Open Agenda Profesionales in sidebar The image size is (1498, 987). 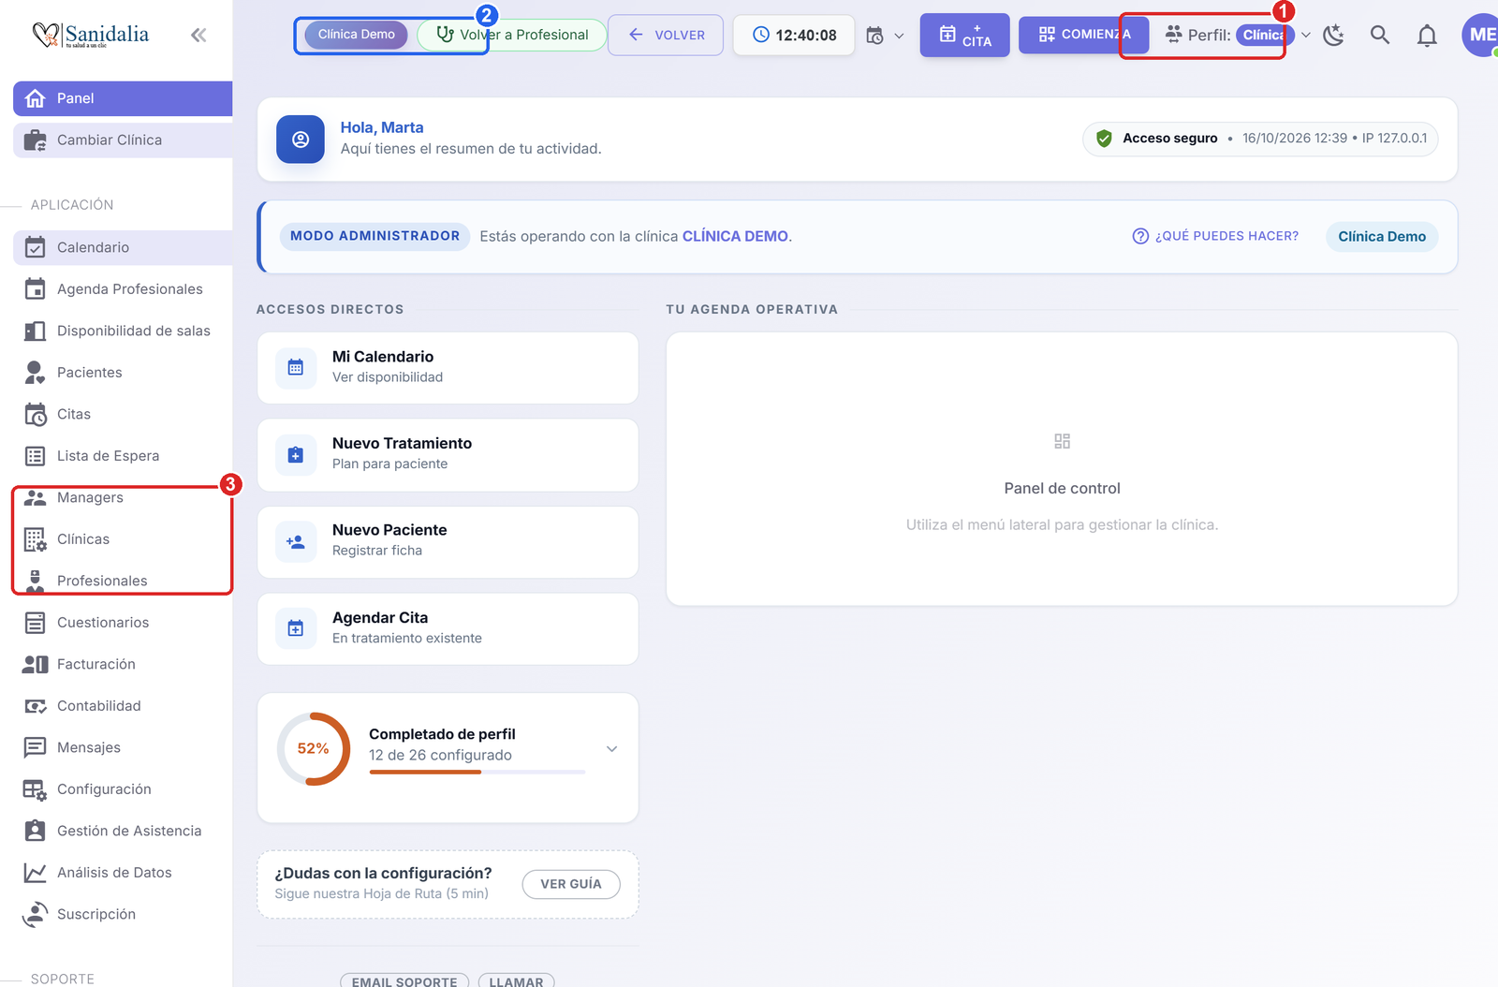(x=123, y=289)
